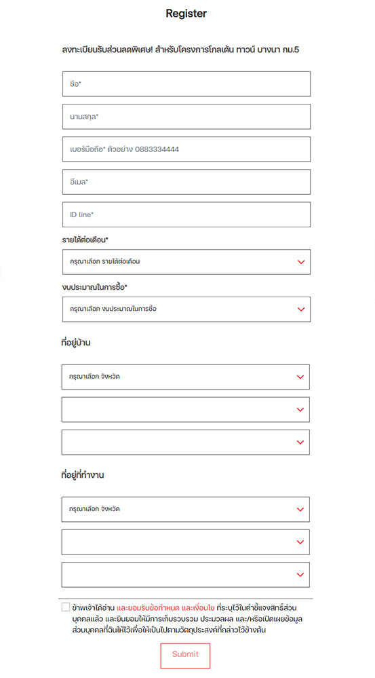The height and width of the screenshot is (678, 375).
Task: Click red chevron on budget dropdown
Action: coord(301,309)
